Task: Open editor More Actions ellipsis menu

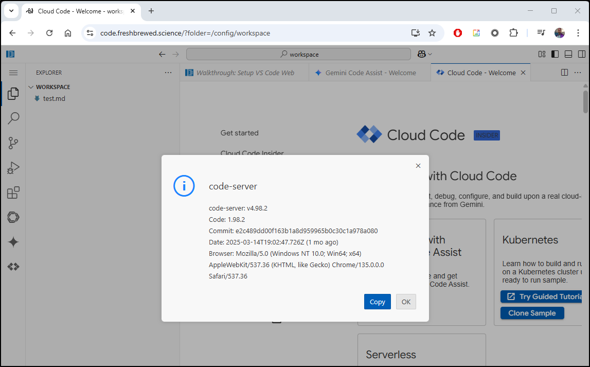Action: coord(578,73)
